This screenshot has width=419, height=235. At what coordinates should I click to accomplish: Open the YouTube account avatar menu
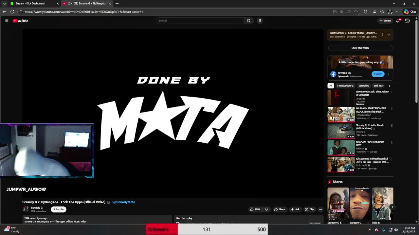(x=407, y=21)
